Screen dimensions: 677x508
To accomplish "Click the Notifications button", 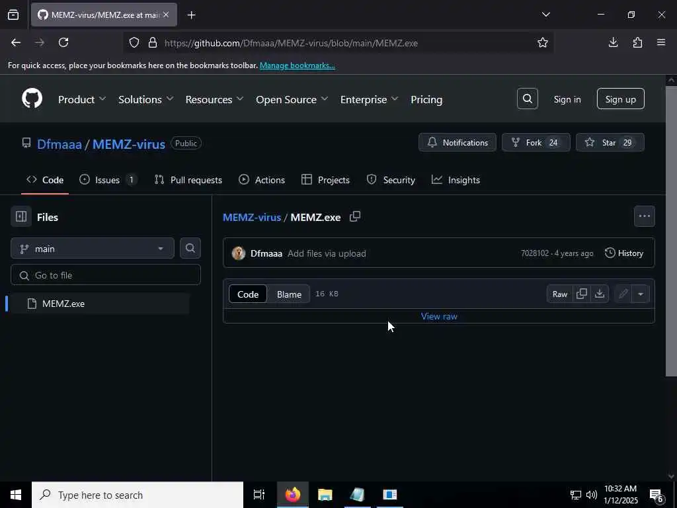I will point(458,142).
